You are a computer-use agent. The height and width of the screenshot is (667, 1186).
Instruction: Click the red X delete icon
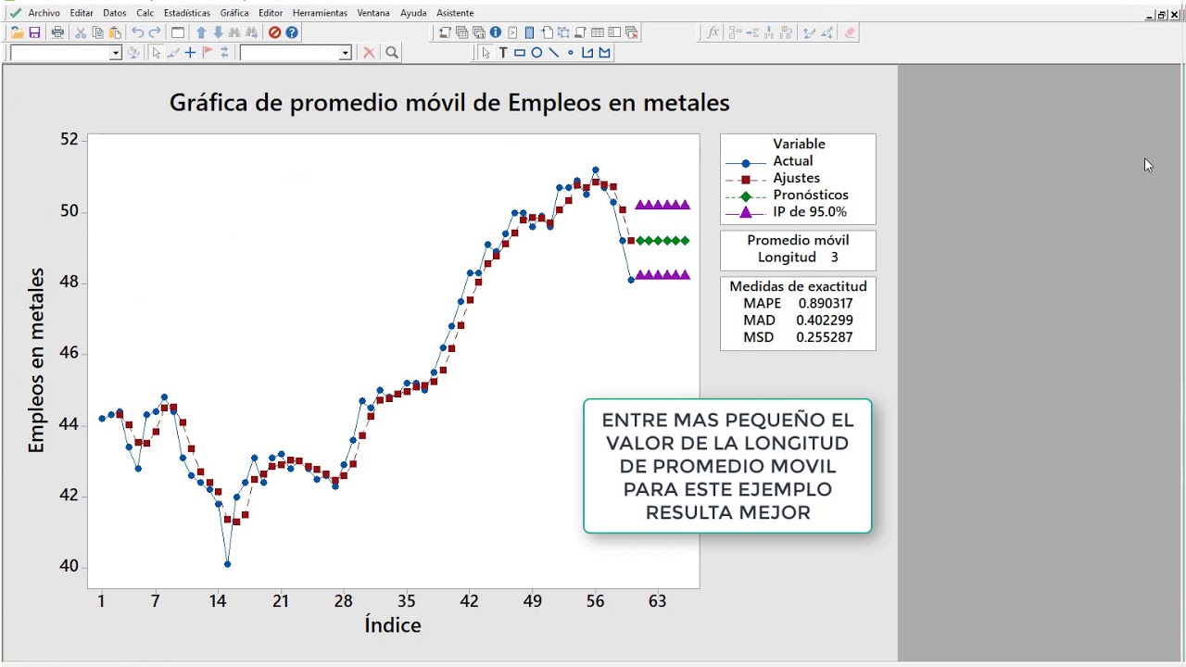369,53
